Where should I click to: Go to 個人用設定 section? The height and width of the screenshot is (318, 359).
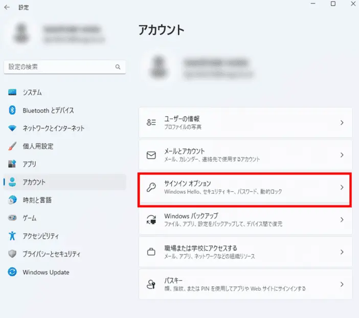coord(38,146)
